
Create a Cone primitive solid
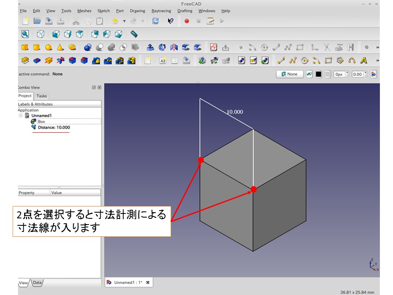tap(60, 48)
